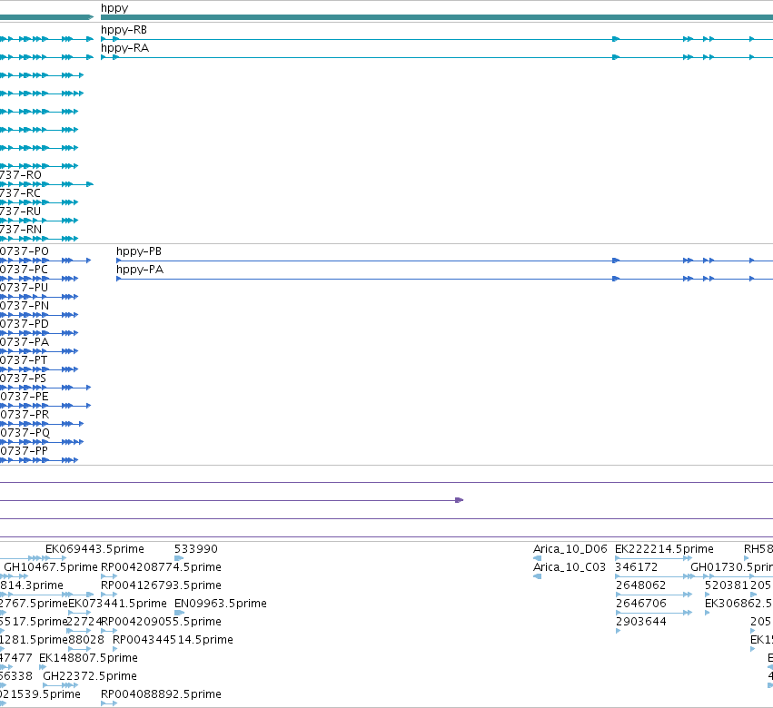Image resolution: width=773 pixels, height=708 pixels.
Task: Select the 0737-PD protein label
Action: [x=25, y=325]
